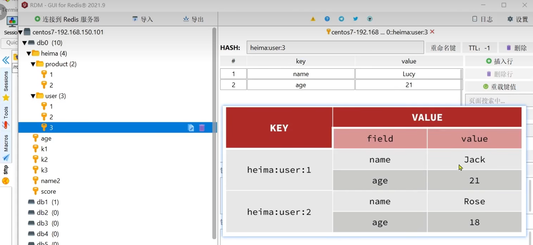The image size is (533, 245).
Task: Click the db1 database icon
Action: pos(31,202)
